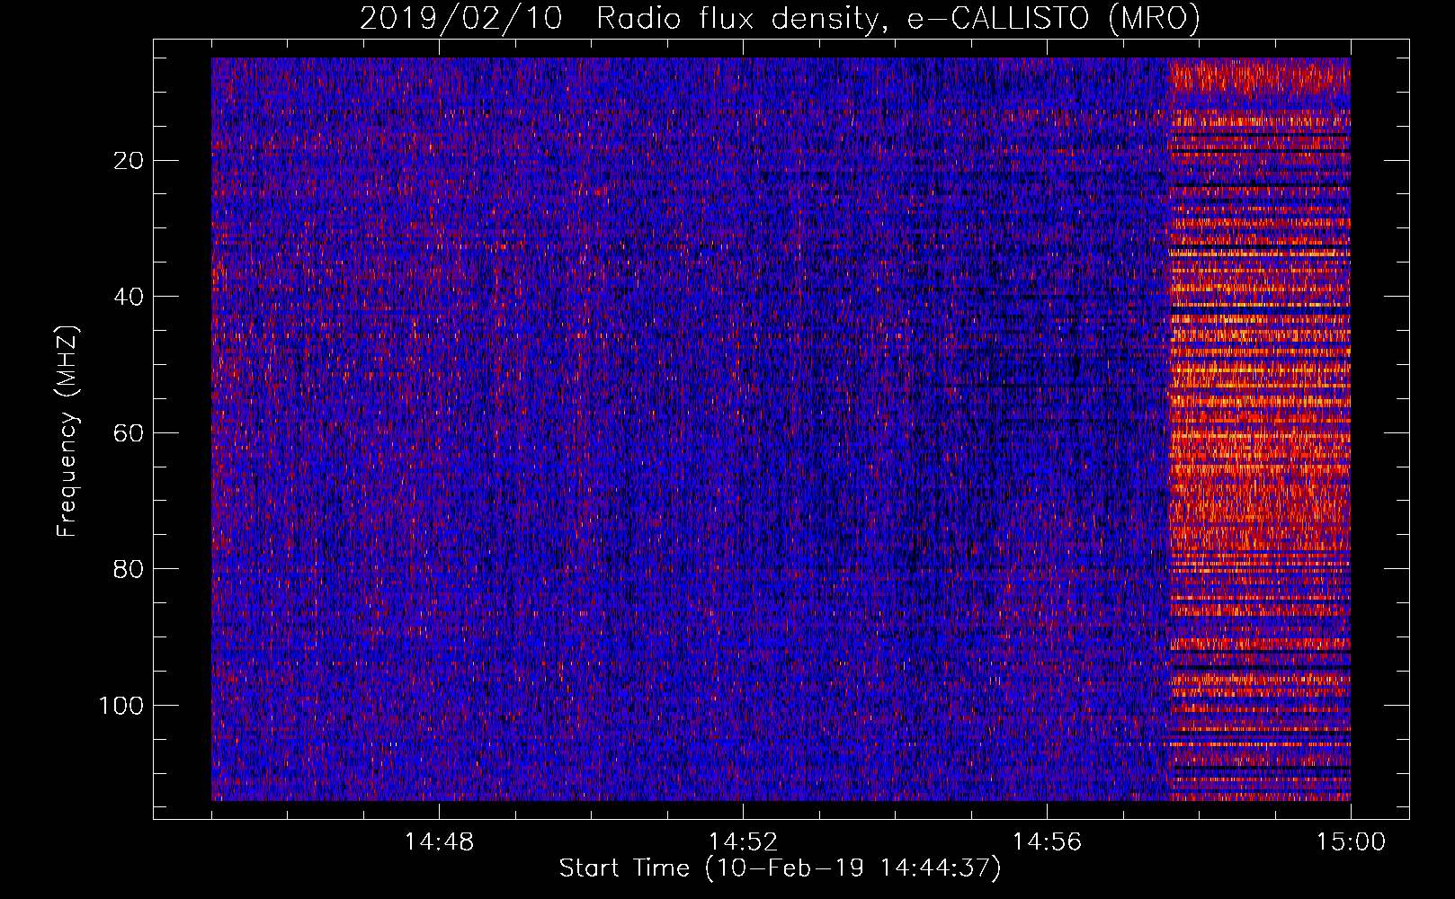This screenshot has width=1455, height=899.
Task: Click the 'Start Time (10-Feb-19 14:44:37)' label
Action: click(x=780, y=869)
